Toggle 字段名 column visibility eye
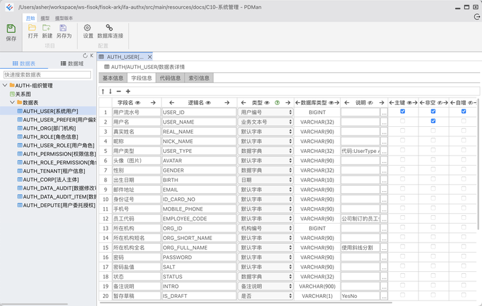 tap(138, 103)
